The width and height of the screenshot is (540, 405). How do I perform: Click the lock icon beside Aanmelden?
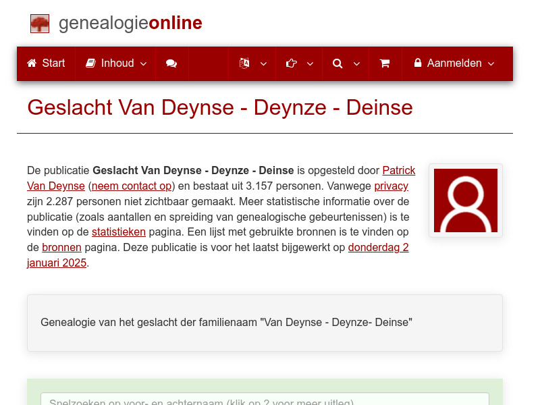click(420, 63)
